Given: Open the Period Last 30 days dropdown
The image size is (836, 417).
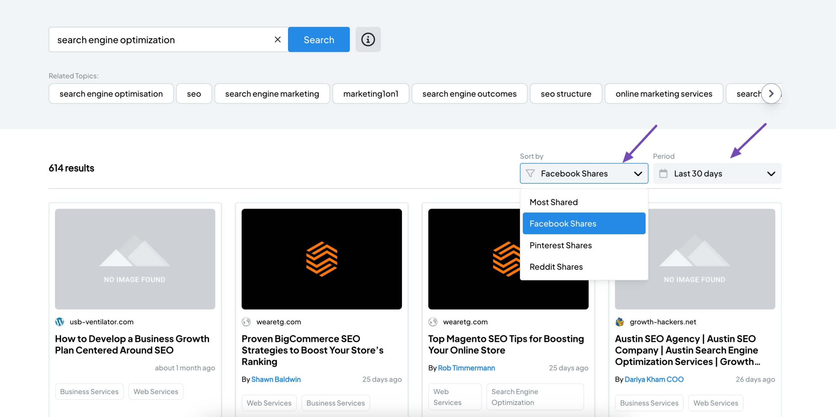Looking at the screenshot, I should click(x=717, y=173).
